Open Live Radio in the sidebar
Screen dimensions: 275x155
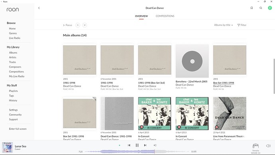click(15, 38)
